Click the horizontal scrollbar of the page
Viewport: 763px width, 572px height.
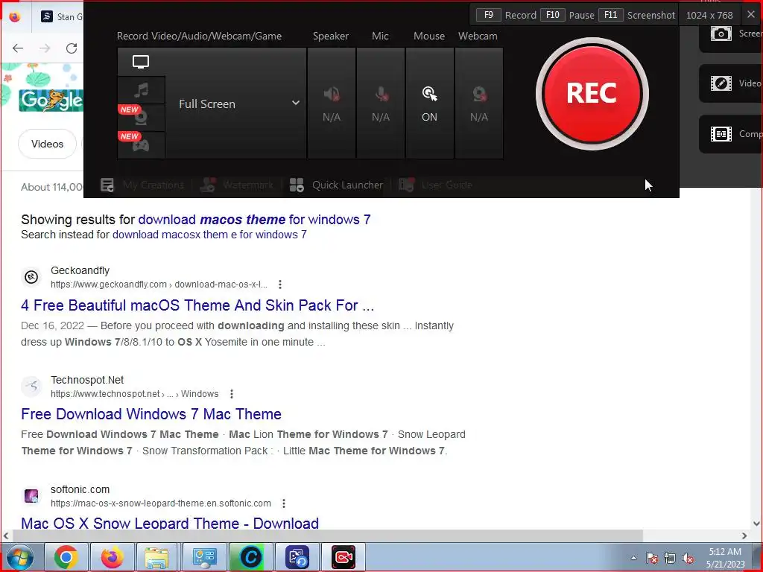pos(327,536)
